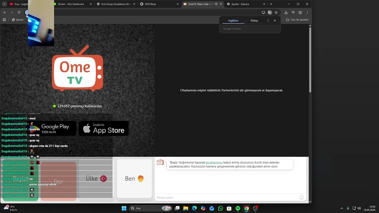379x213 pixels.
Task: Click the taskbar Ara search box
Action: pos(151,208)
